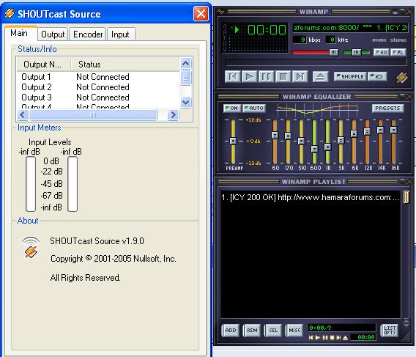
Task: Click the Winamp lightning bolt logo icon
Action: (x=401, y=78)
